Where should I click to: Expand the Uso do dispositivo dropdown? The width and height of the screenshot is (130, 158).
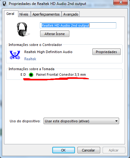[81, 121]
